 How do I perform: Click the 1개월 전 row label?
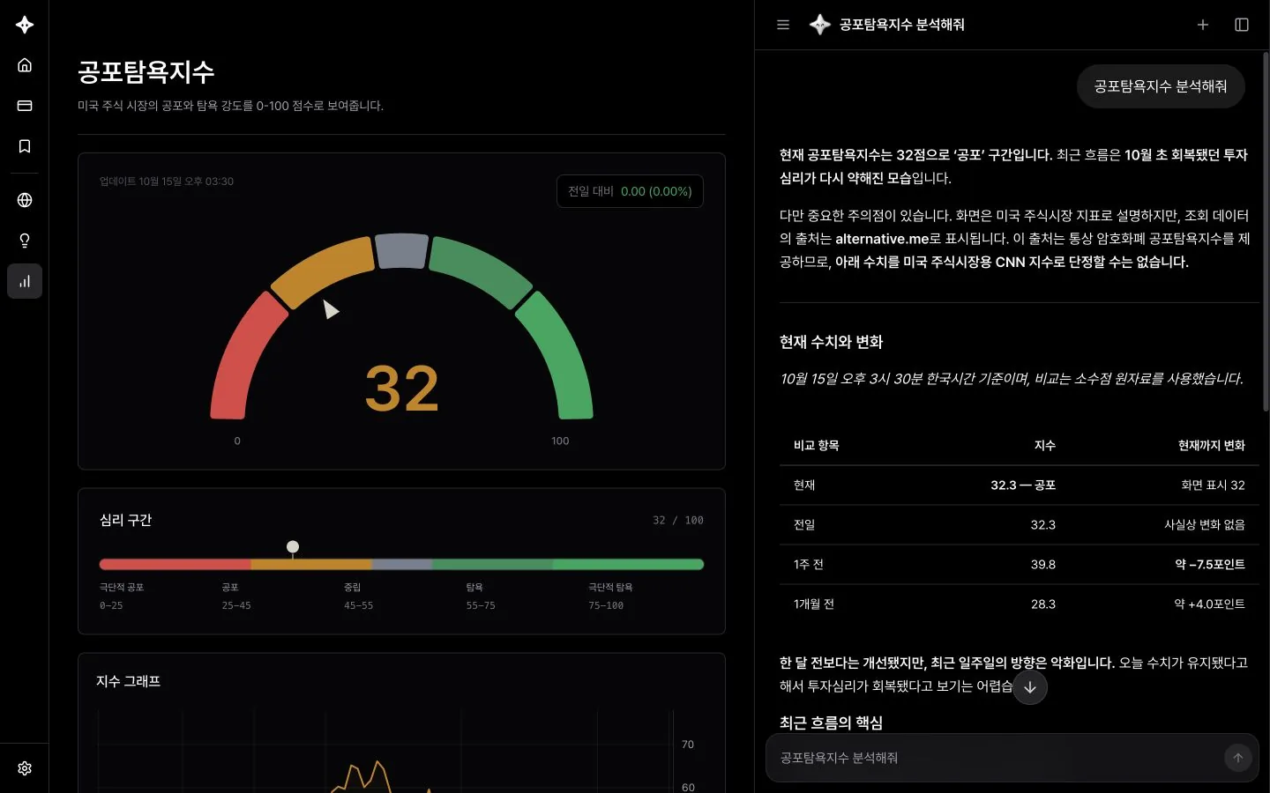coord(814,604)
